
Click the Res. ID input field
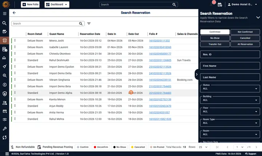pyautogui.click(x=230, y=54)
